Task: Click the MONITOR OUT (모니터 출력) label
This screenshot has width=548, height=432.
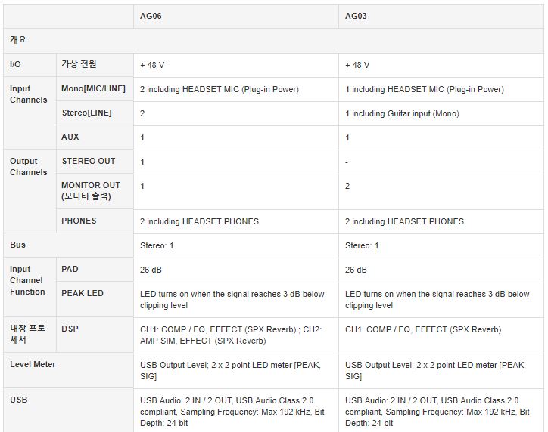Action: (x=91, y=191)
